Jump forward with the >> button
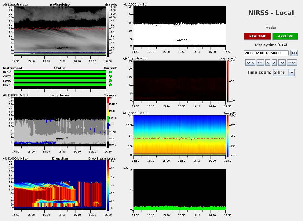Screen dimensions: 303x221 (282, 63)
